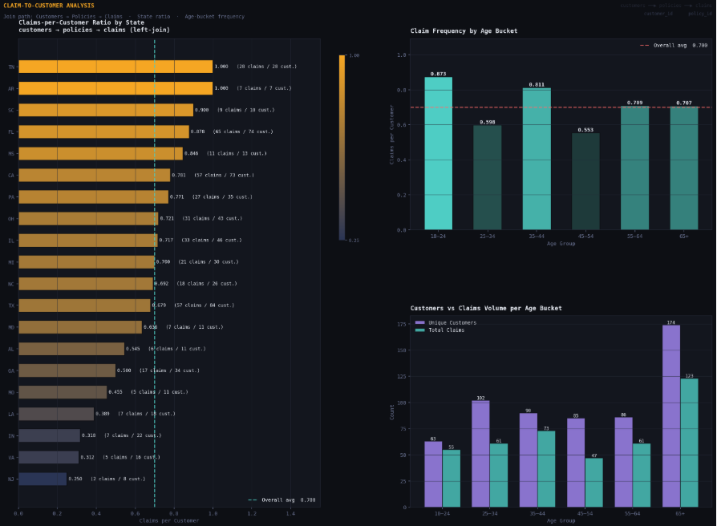
Task: Click the "Claims per Customer" x-axis label
Action: tap(169, 520)
